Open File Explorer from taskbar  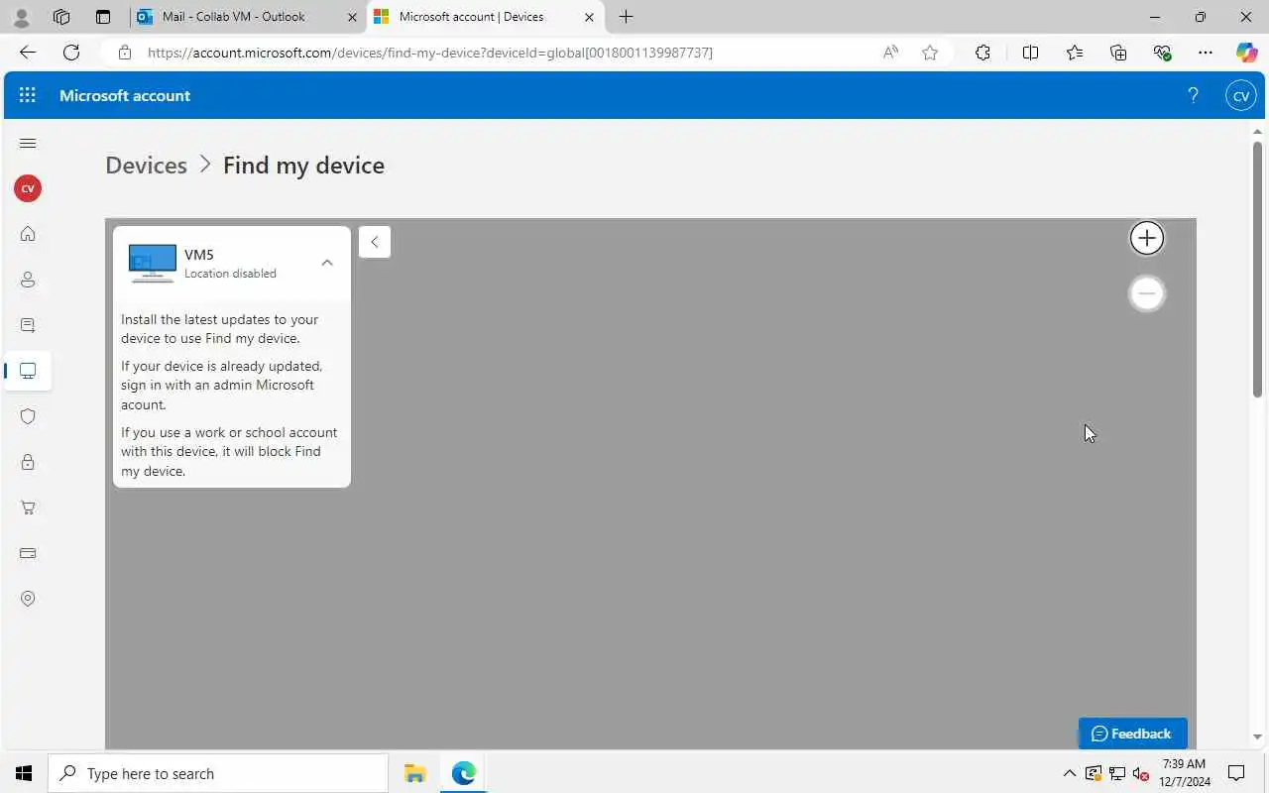[x=414, y=773]
